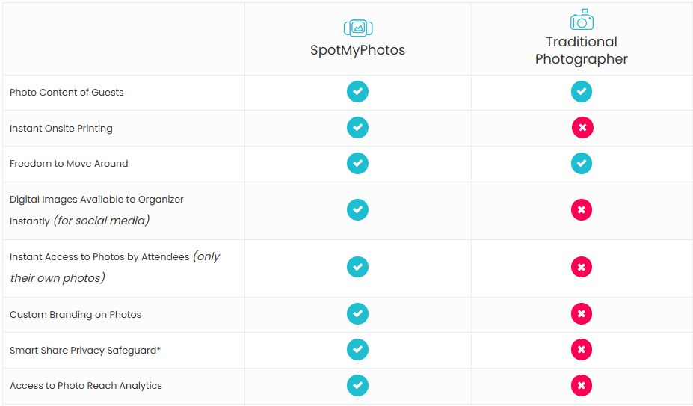Image resolution: width=693 pixels, height=406 pixels.
Task: Click red X for Access to Photo Reach Analytics
Action: (x=582, y=385)
